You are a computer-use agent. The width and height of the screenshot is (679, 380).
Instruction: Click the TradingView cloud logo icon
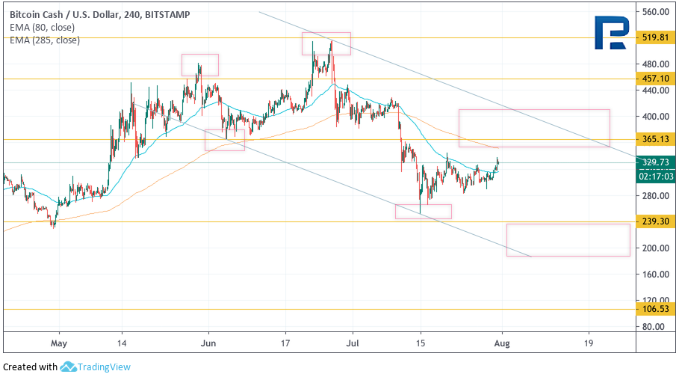click(69, 367)
